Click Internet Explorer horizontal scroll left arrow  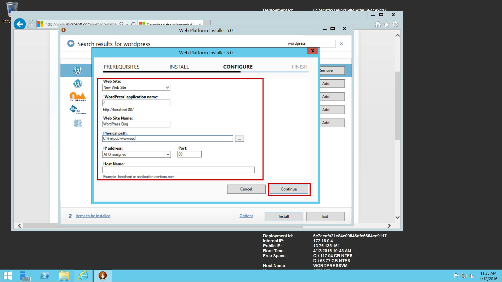[x=19, y=226]
